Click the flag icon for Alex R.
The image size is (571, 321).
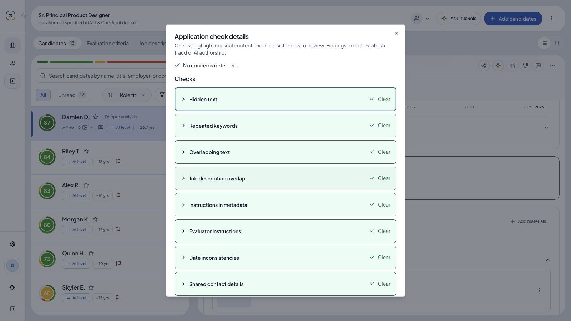point(118,195)
